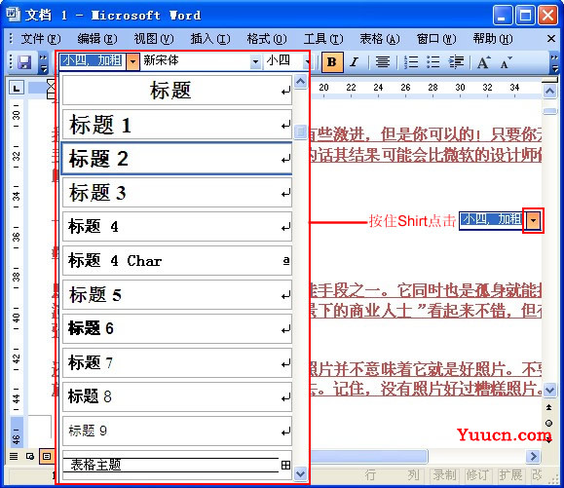Open the style box dropdown arrow
Image resolution: width=564 pixels, height=488 pixels.
coord(132,62)
